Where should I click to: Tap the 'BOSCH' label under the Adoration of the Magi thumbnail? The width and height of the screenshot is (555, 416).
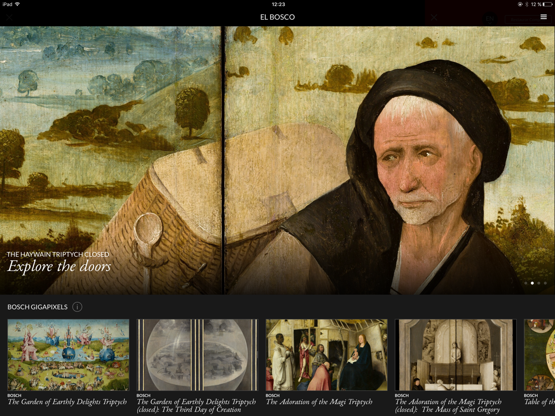coord(272,395)
